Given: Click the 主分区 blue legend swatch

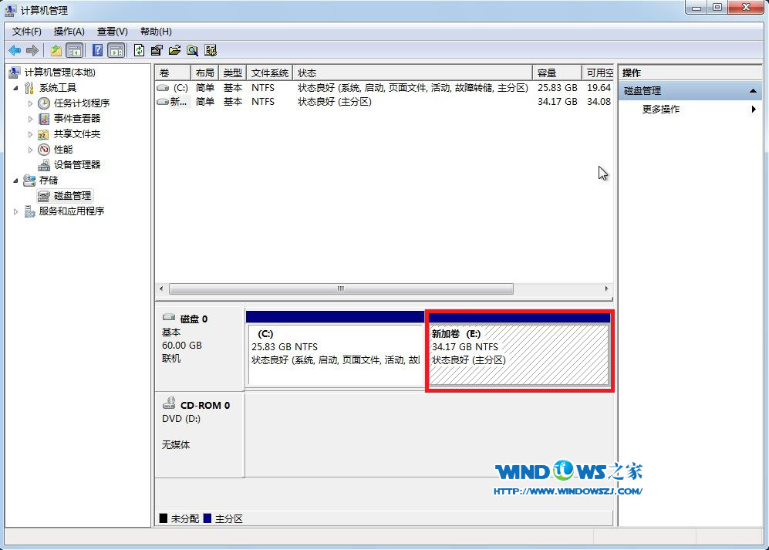Looking at the screenshot, I should 207,518.
